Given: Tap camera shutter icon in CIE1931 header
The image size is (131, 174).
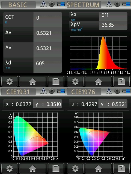Looking at the screenshot, I should click(x=52, y=91).
